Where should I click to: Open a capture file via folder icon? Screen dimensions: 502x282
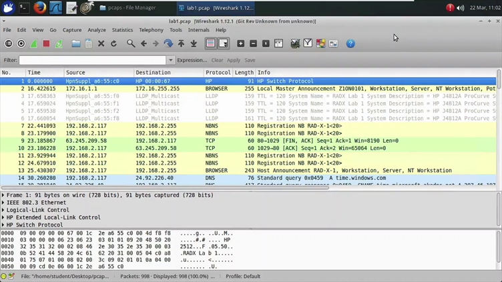76,43
